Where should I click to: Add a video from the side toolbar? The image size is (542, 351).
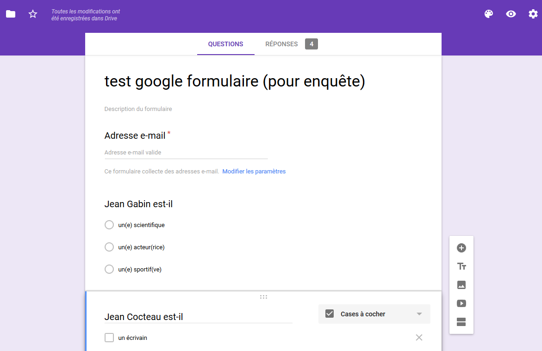tap(461, 303)
